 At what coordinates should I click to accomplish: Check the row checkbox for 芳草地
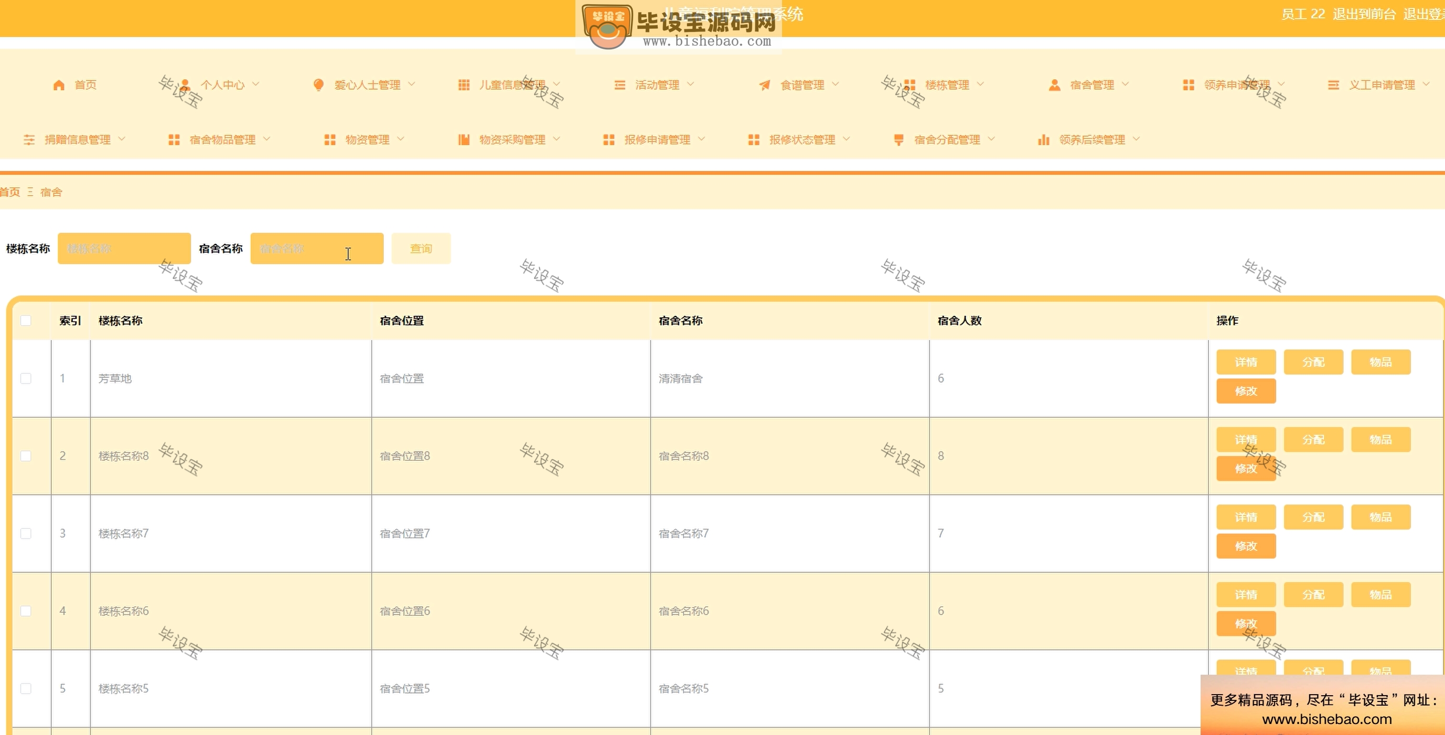[26, 379]
